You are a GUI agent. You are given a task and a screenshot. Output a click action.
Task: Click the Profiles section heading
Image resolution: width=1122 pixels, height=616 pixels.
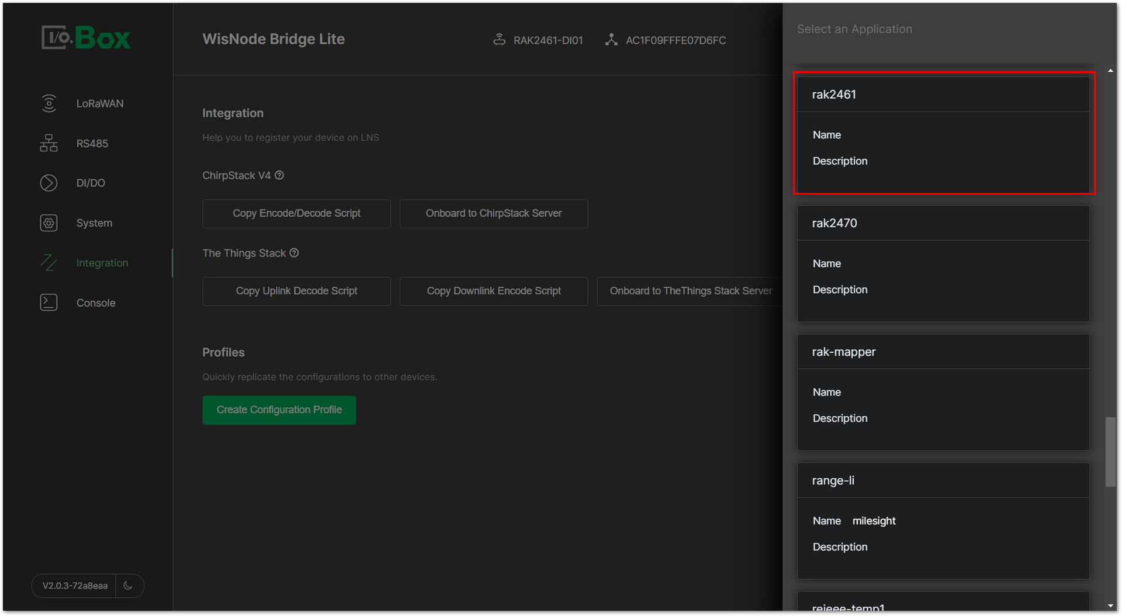click(x=223, y=353)
